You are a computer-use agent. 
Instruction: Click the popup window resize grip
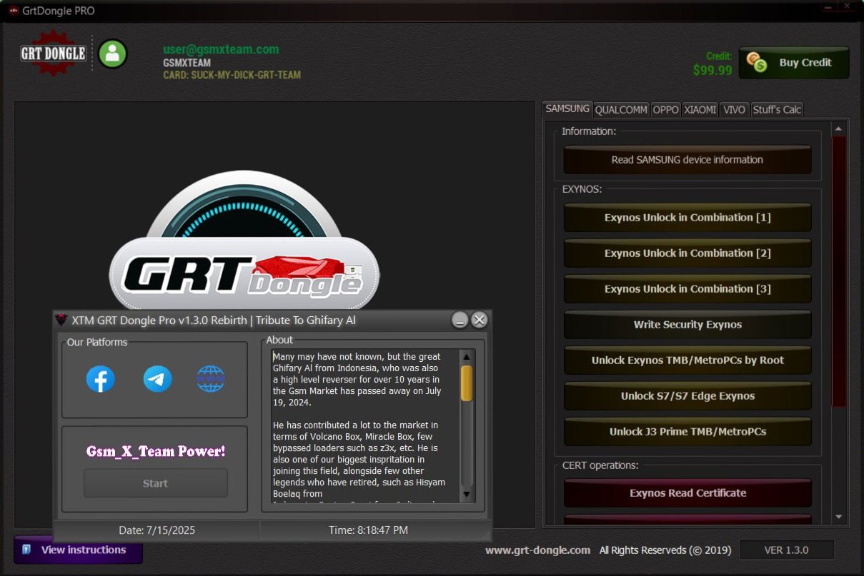486,535
